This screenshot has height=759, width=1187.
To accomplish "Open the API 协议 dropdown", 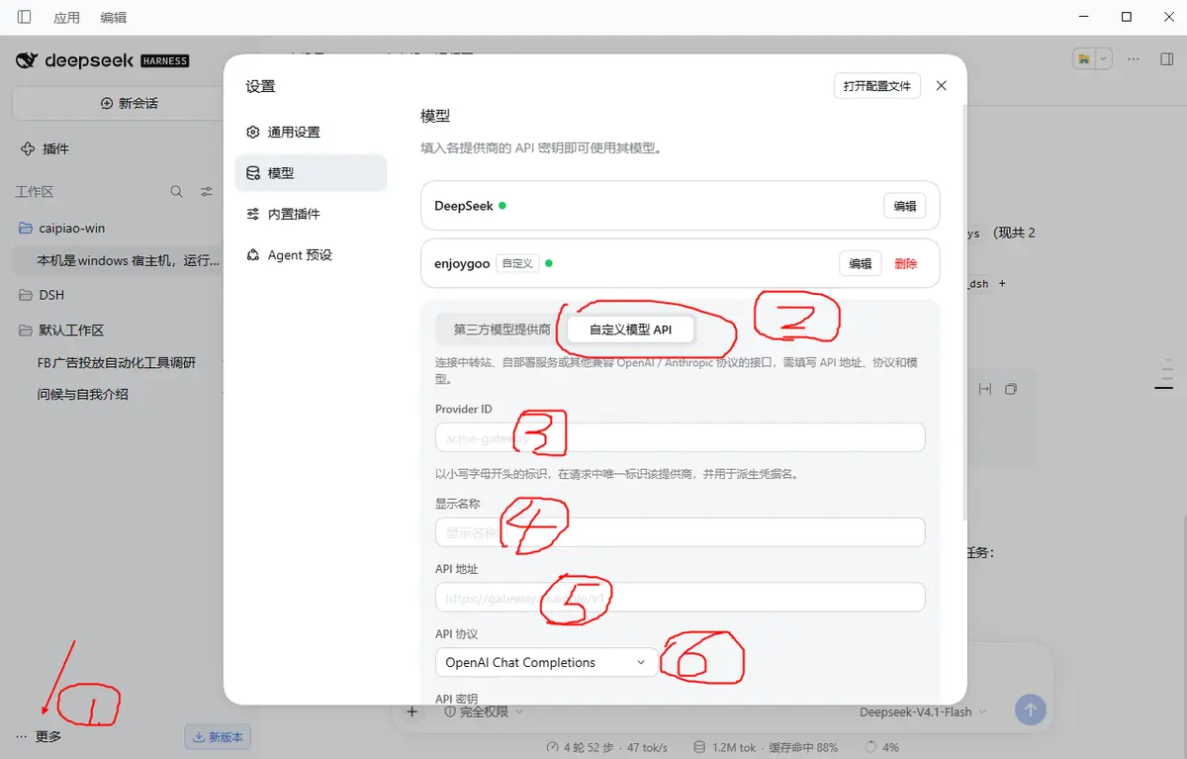I will pos(546,662).
